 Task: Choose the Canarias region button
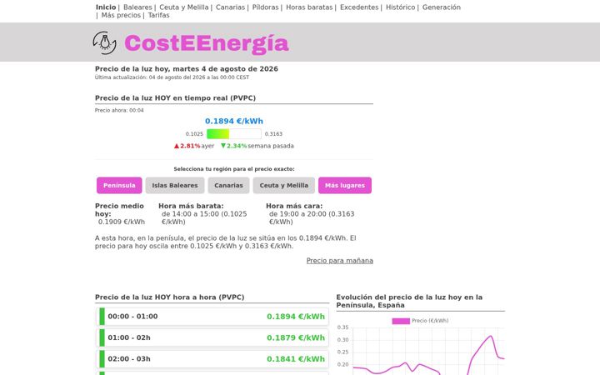click(228, 185)
